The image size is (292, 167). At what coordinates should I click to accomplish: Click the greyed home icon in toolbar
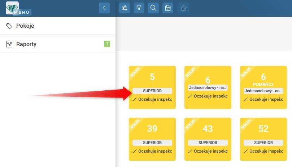point(184,8)
